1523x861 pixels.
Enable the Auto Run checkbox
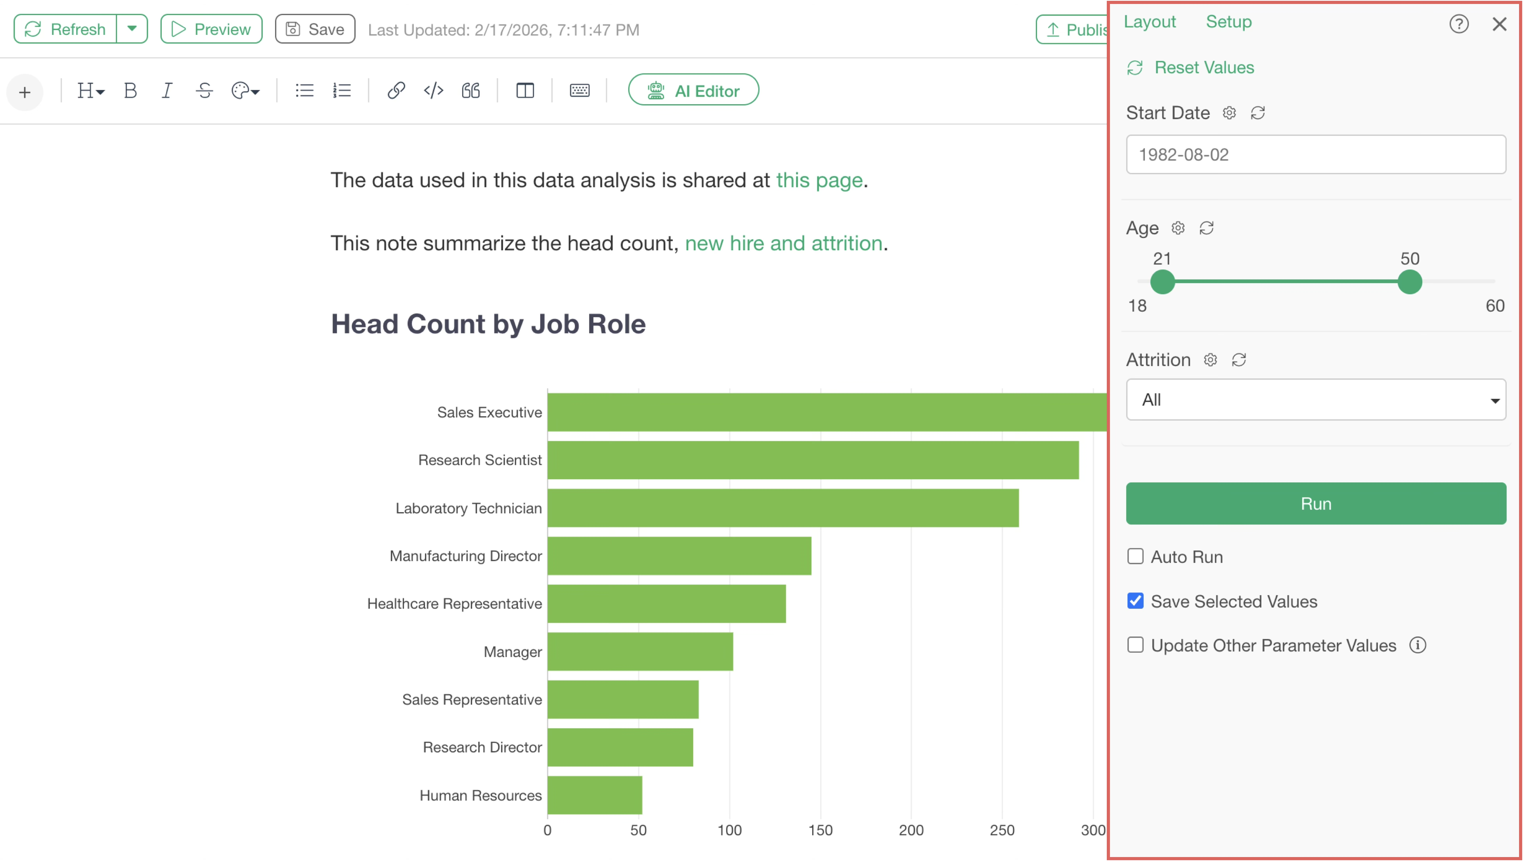coord(1135,556)
